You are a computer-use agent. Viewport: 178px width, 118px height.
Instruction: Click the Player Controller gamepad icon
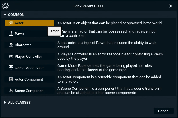coord(11,56)
